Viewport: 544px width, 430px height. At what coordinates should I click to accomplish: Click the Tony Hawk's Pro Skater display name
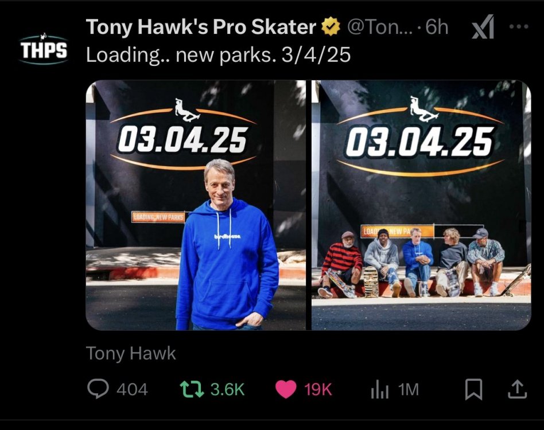click(x=201, y=27)
